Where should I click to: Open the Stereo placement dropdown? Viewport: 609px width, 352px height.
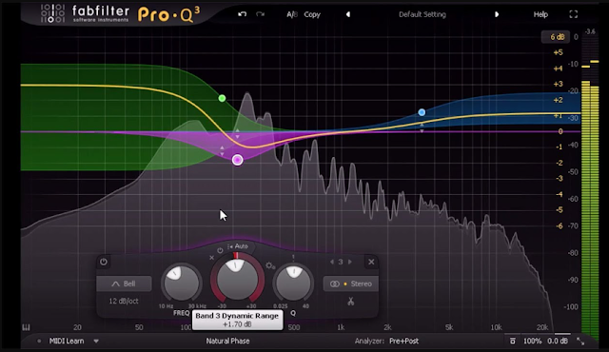(351, 284)
